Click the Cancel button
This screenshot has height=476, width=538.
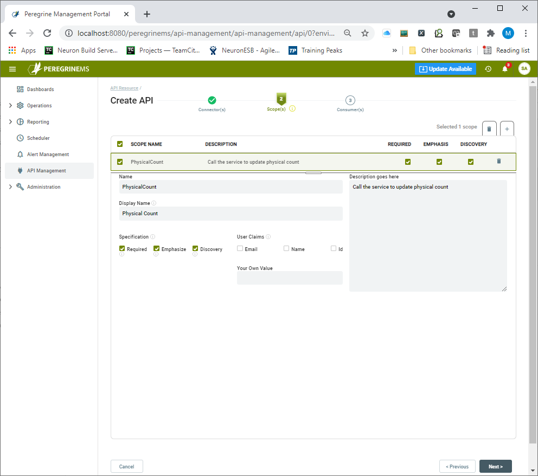pos(126,466)
